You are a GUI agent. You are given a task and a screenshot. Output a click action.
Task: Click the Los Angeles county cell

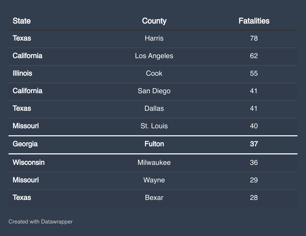154,56
